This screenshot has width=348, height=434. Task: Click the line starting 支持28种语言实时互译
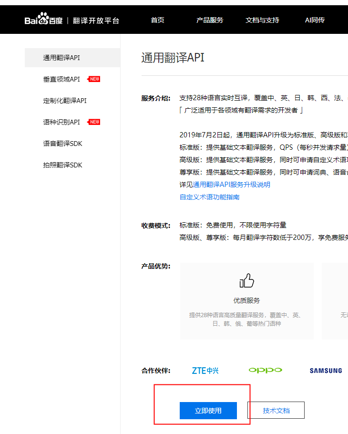click(x=264, y=98)
